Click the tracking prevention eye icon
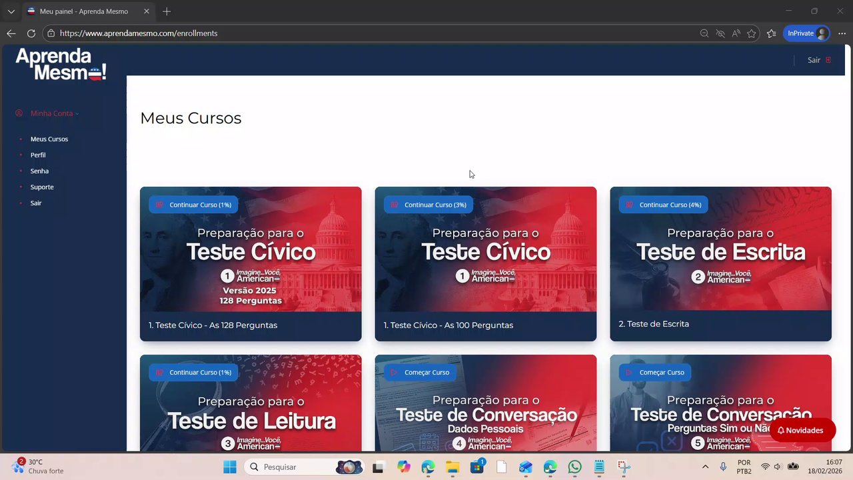 pyautogui.click(x=720, y=33)
